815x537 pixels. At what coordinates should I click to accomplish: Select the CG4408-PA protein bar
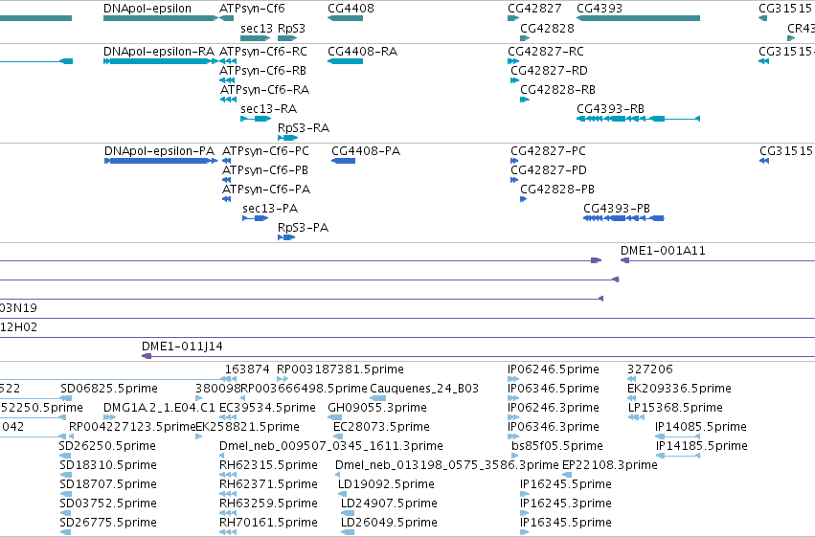tap(343, 161)
